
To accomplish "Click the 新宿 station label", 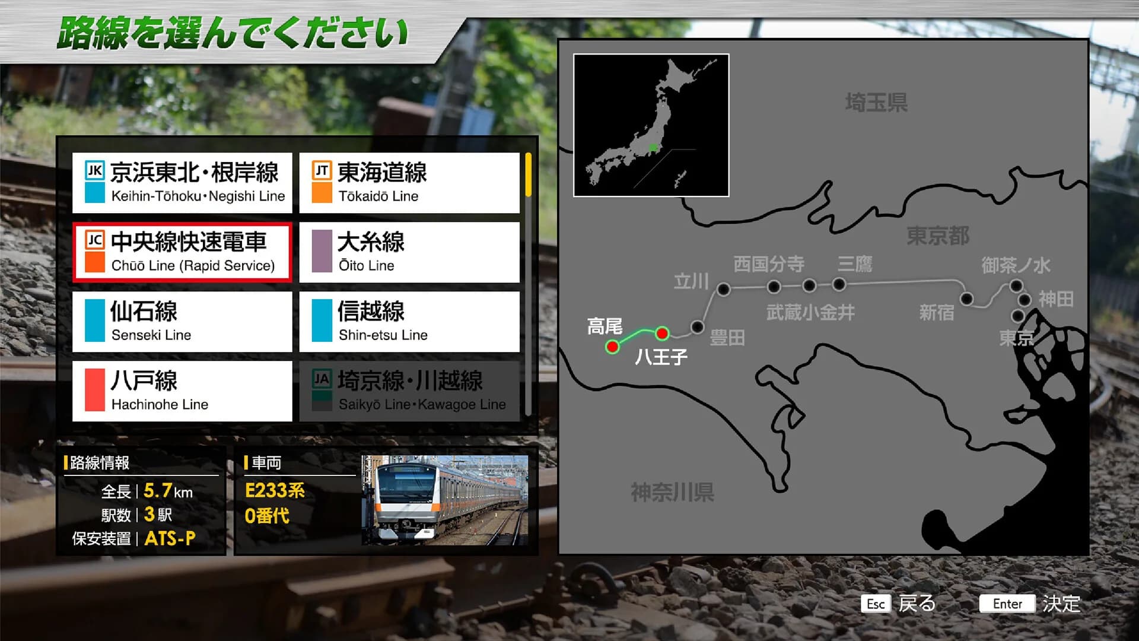I will tap(937, 312).
